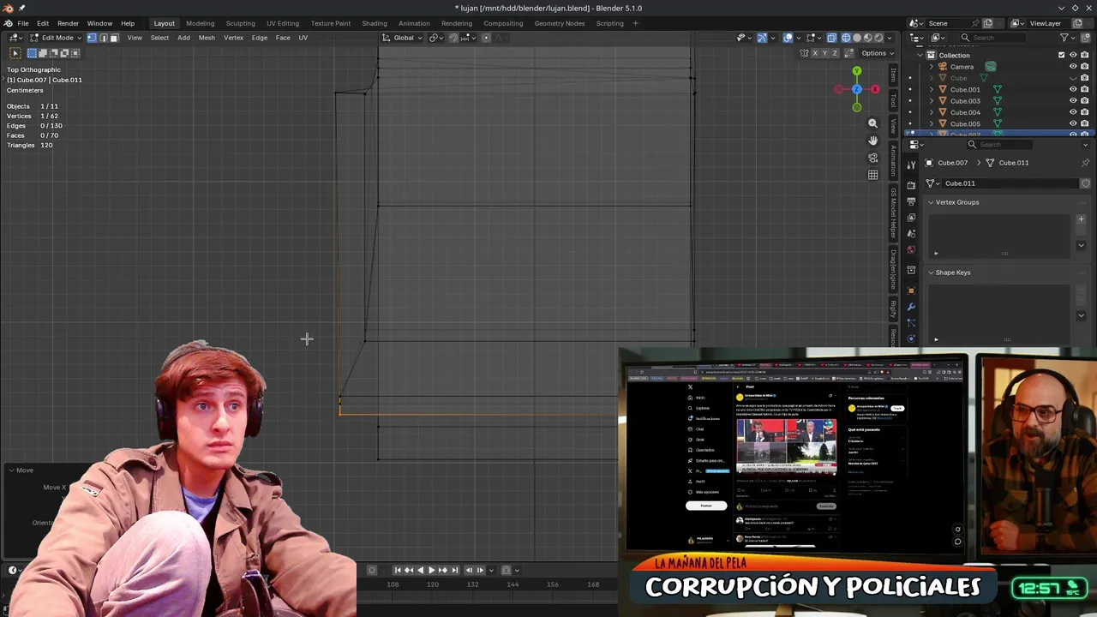This screenshot has height=617, width=1097.
Task: Select wireframe viewport shading
Action: coord(846,38)
